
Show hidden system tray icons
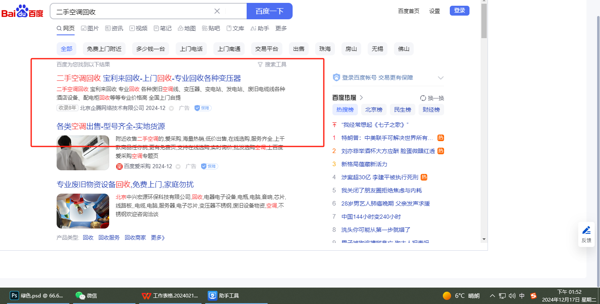point(492,296)
